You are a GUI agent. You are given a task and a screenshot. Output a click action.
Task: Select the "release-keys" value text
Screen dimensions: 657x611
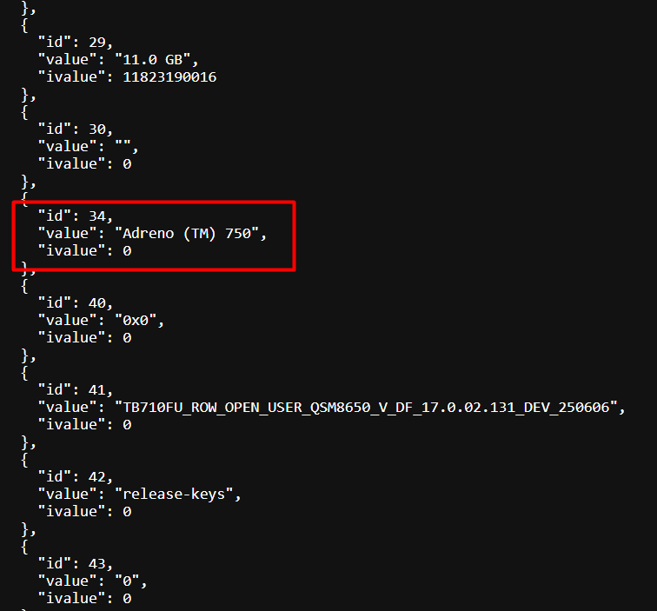(178, 494)
